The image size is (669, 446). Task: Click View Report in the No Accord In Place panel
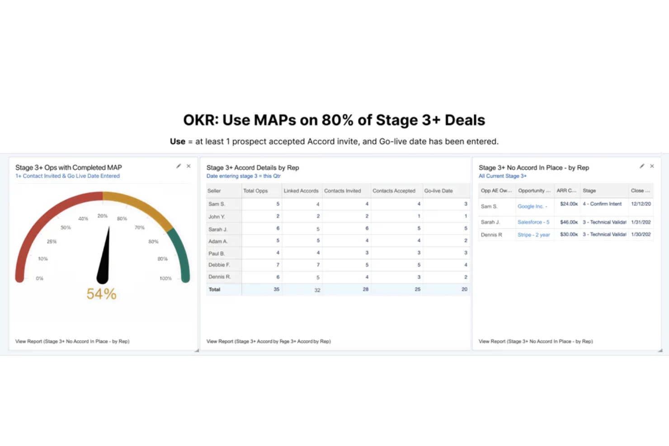click(536, 342)
